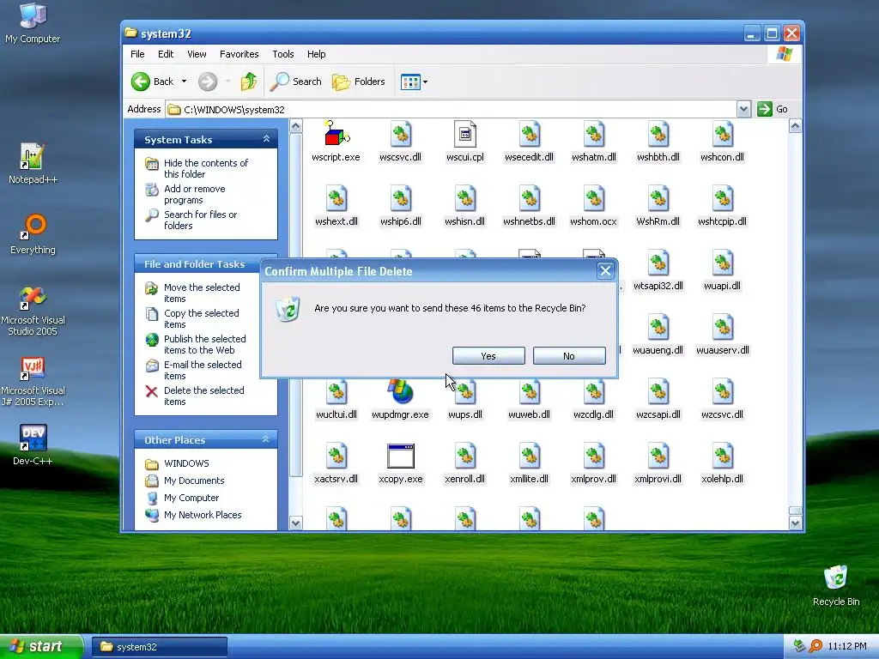Open the Favorites menu
The image size is (879, 659).
tap(239, 54)
